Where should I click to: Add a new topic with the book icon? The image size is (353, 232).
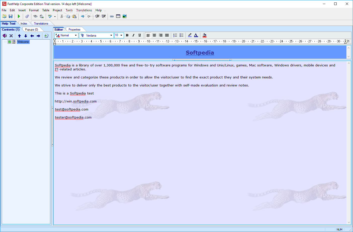pyautogui.click(x=5, y=36)
